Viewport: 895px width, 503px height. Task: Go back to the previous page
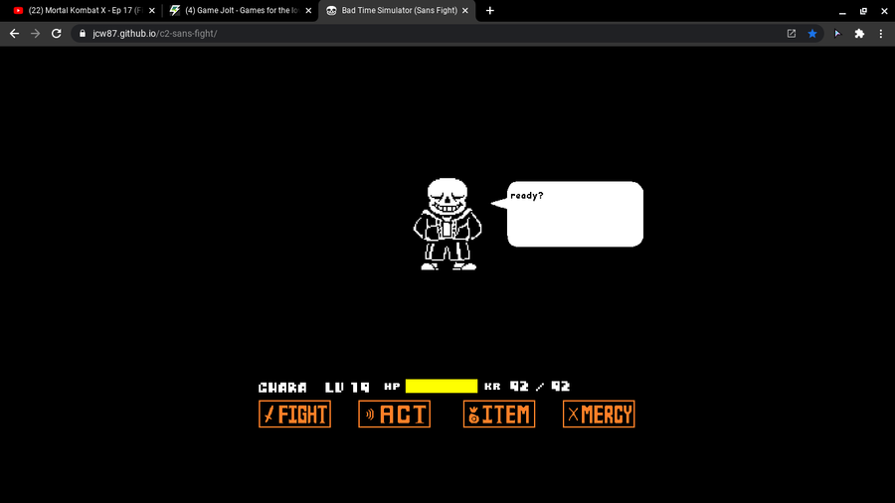[14, 34]
